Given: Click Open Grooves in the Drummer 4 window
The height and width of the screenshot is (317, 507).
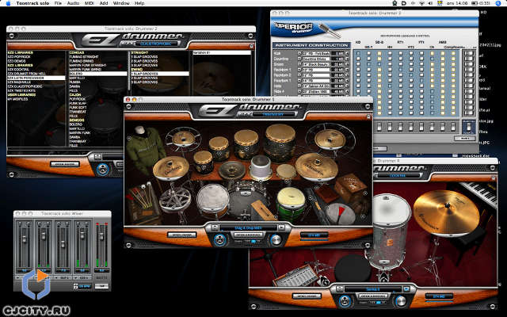Looking at the screenshot, I should (x=372, y=296).
